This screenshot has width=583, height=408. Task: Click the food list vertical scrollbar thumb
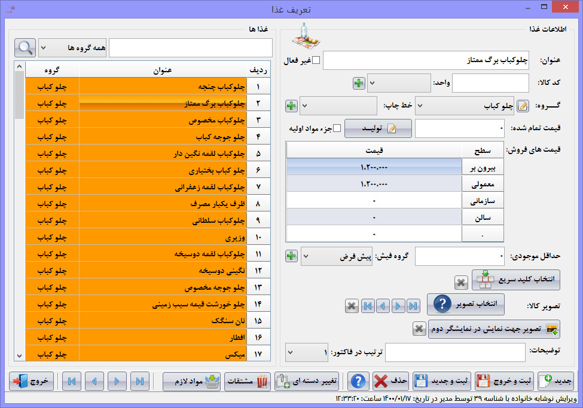click(19, 95)
